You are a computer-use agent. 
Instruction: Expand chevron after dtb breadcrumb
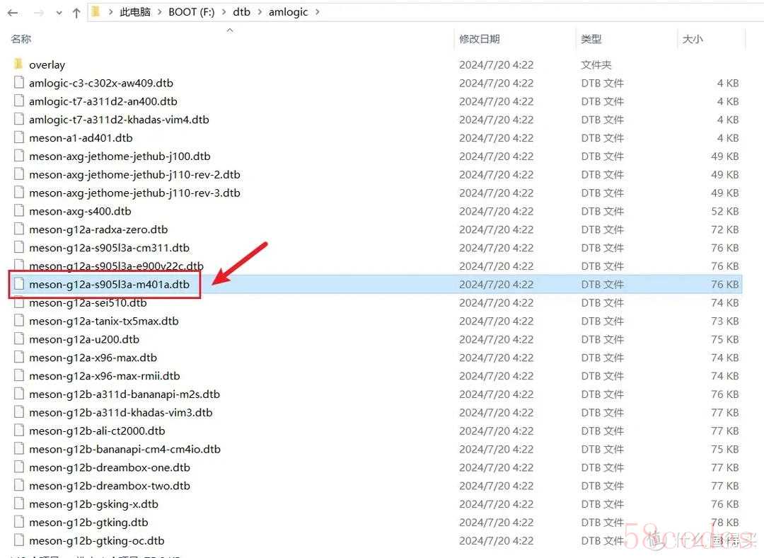(259, 12)
